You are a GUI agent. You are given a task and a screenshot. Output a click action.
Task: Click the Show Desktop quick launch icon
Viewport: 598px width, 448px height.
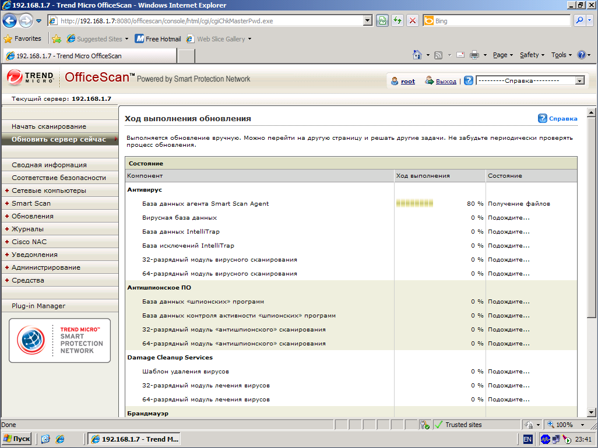[45, 439]
